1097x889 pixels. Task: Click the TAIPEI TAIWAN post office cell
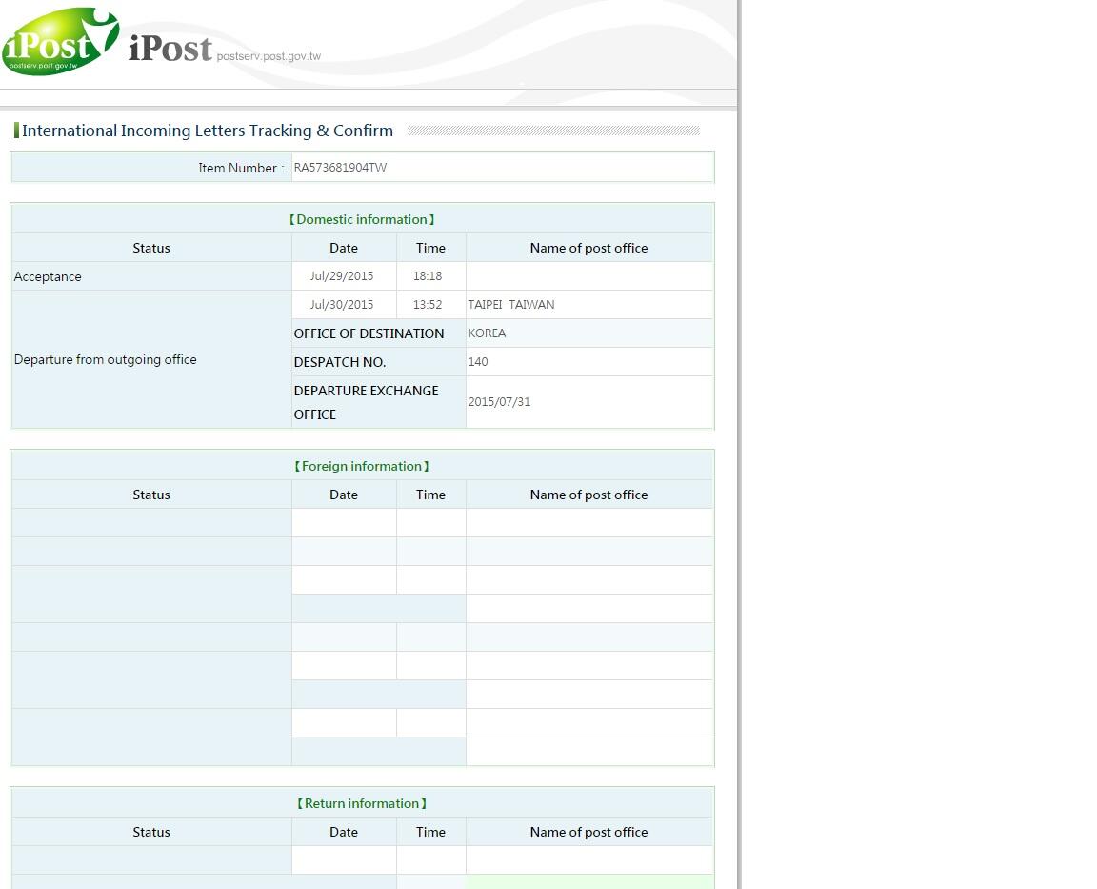pos(511,305)
